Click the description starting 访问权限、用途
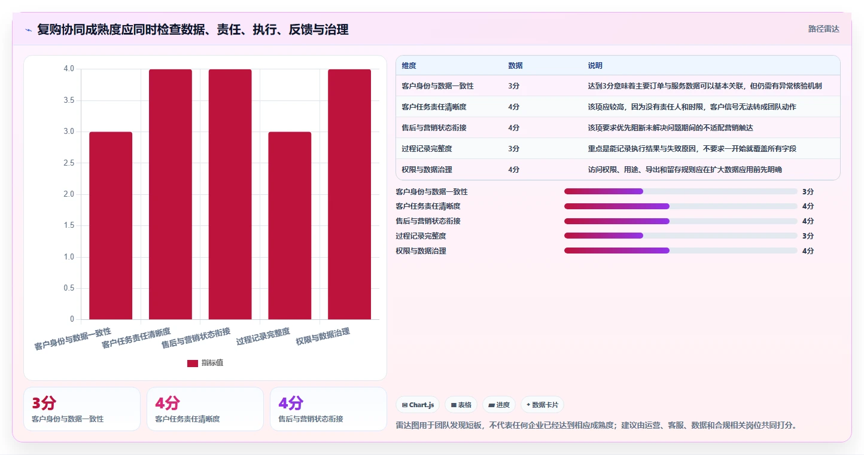 click(685, 170)
